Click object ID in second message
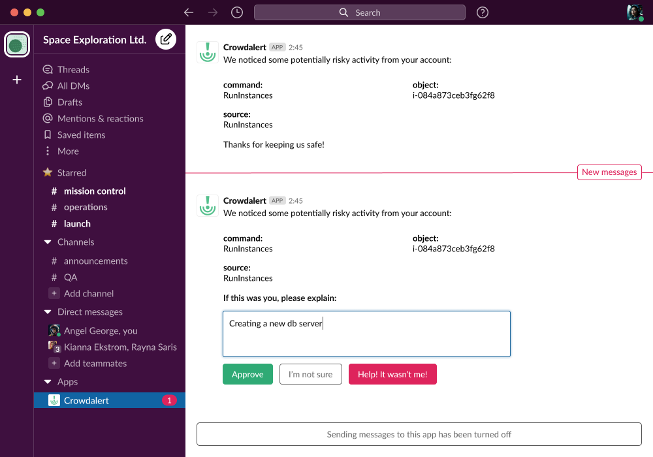Viewport: 653px width, 457px height. (x=454, y=249)
